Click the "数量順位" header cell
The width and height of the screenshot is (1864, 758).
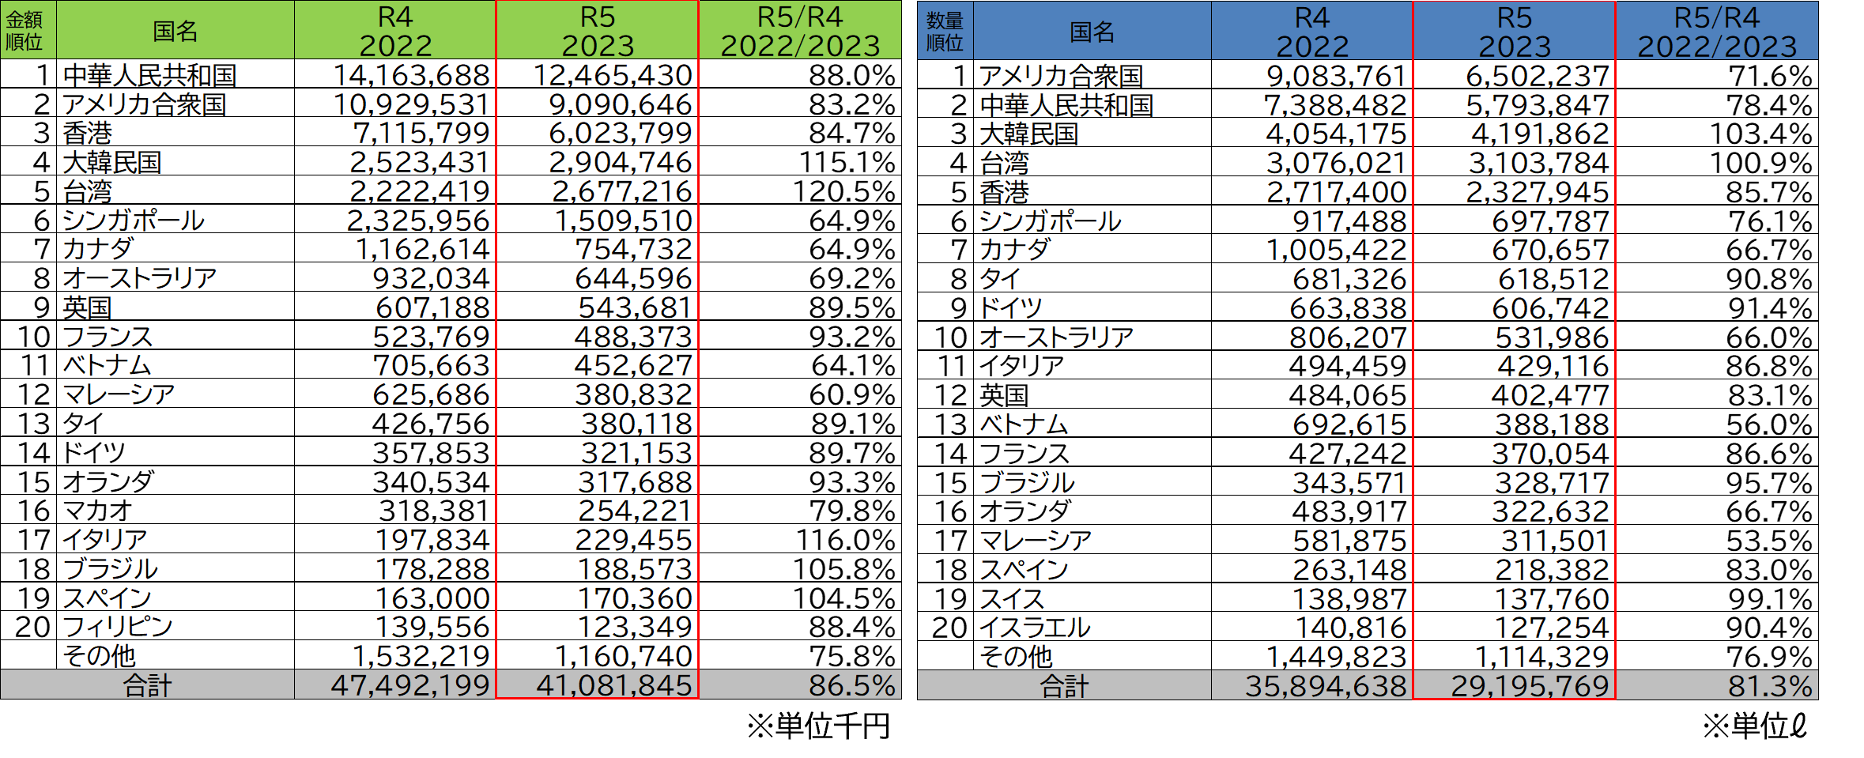pos(945,30)
